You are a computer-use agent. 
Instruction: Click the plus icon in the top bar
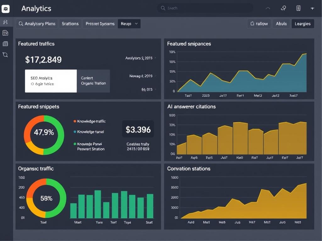(x=312, y=8)
